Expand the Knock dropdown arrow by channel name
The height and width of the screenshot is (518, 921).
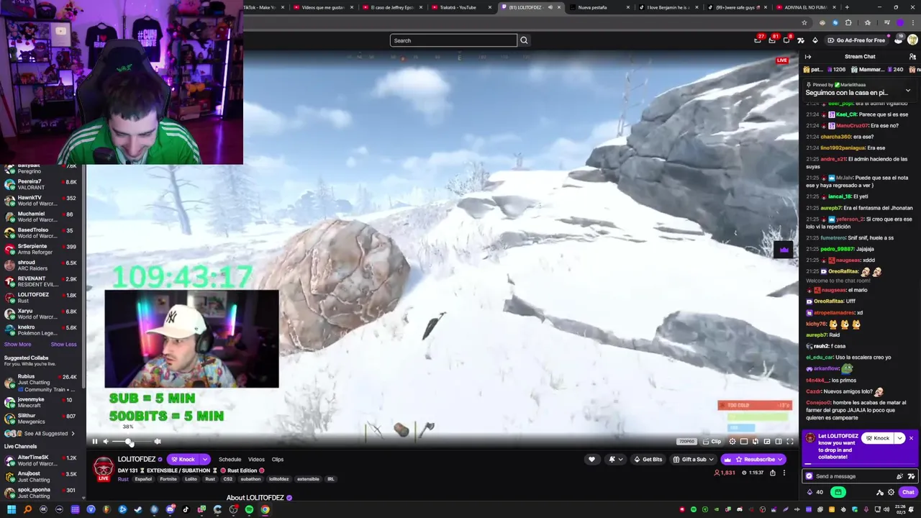[205, 459]
